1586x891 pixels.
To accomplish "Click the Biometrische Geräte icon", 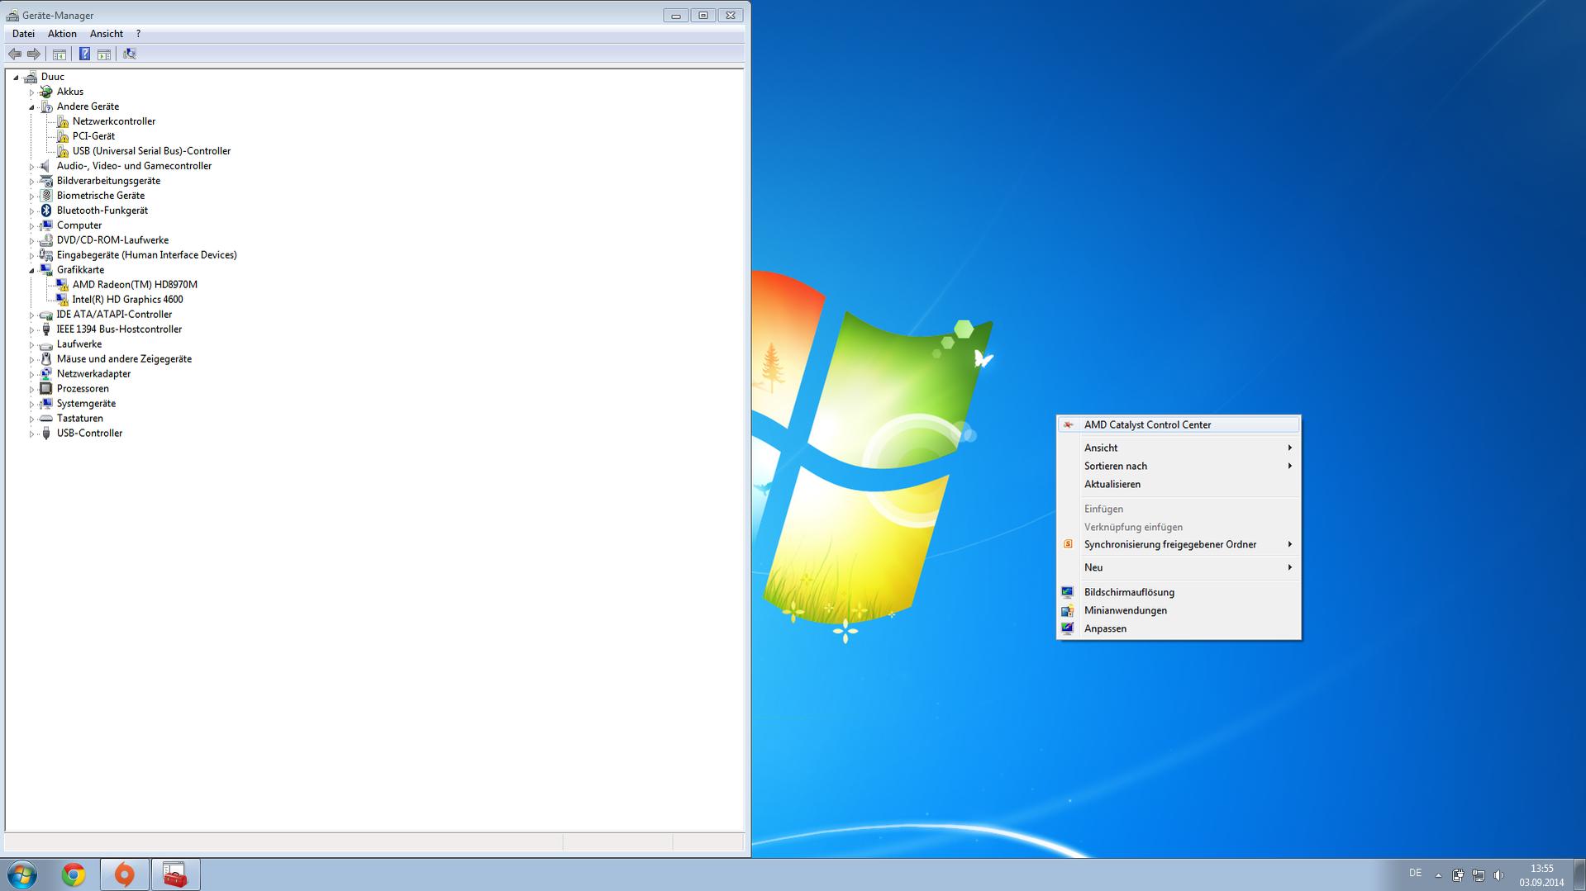I will tap(46, 196).
